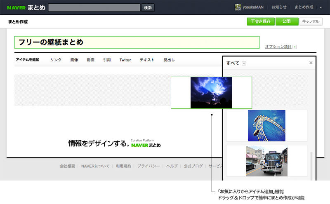Viewport: 330px width, 204px height.
Task: Select the Ferris wheel image thumbnail
Action: click(x=266, y=126)
